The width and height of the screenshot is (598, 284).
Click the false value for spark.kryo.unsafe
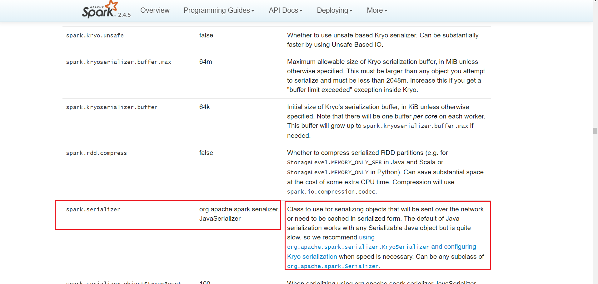[206, 35]
